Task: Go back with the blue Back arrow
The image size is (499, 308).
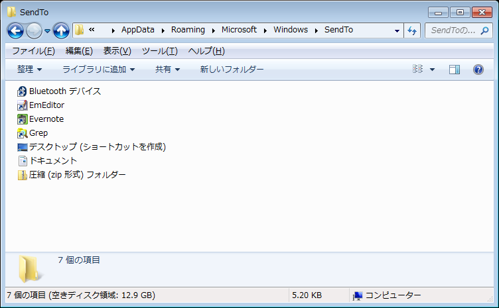Action: click(15, 30)
